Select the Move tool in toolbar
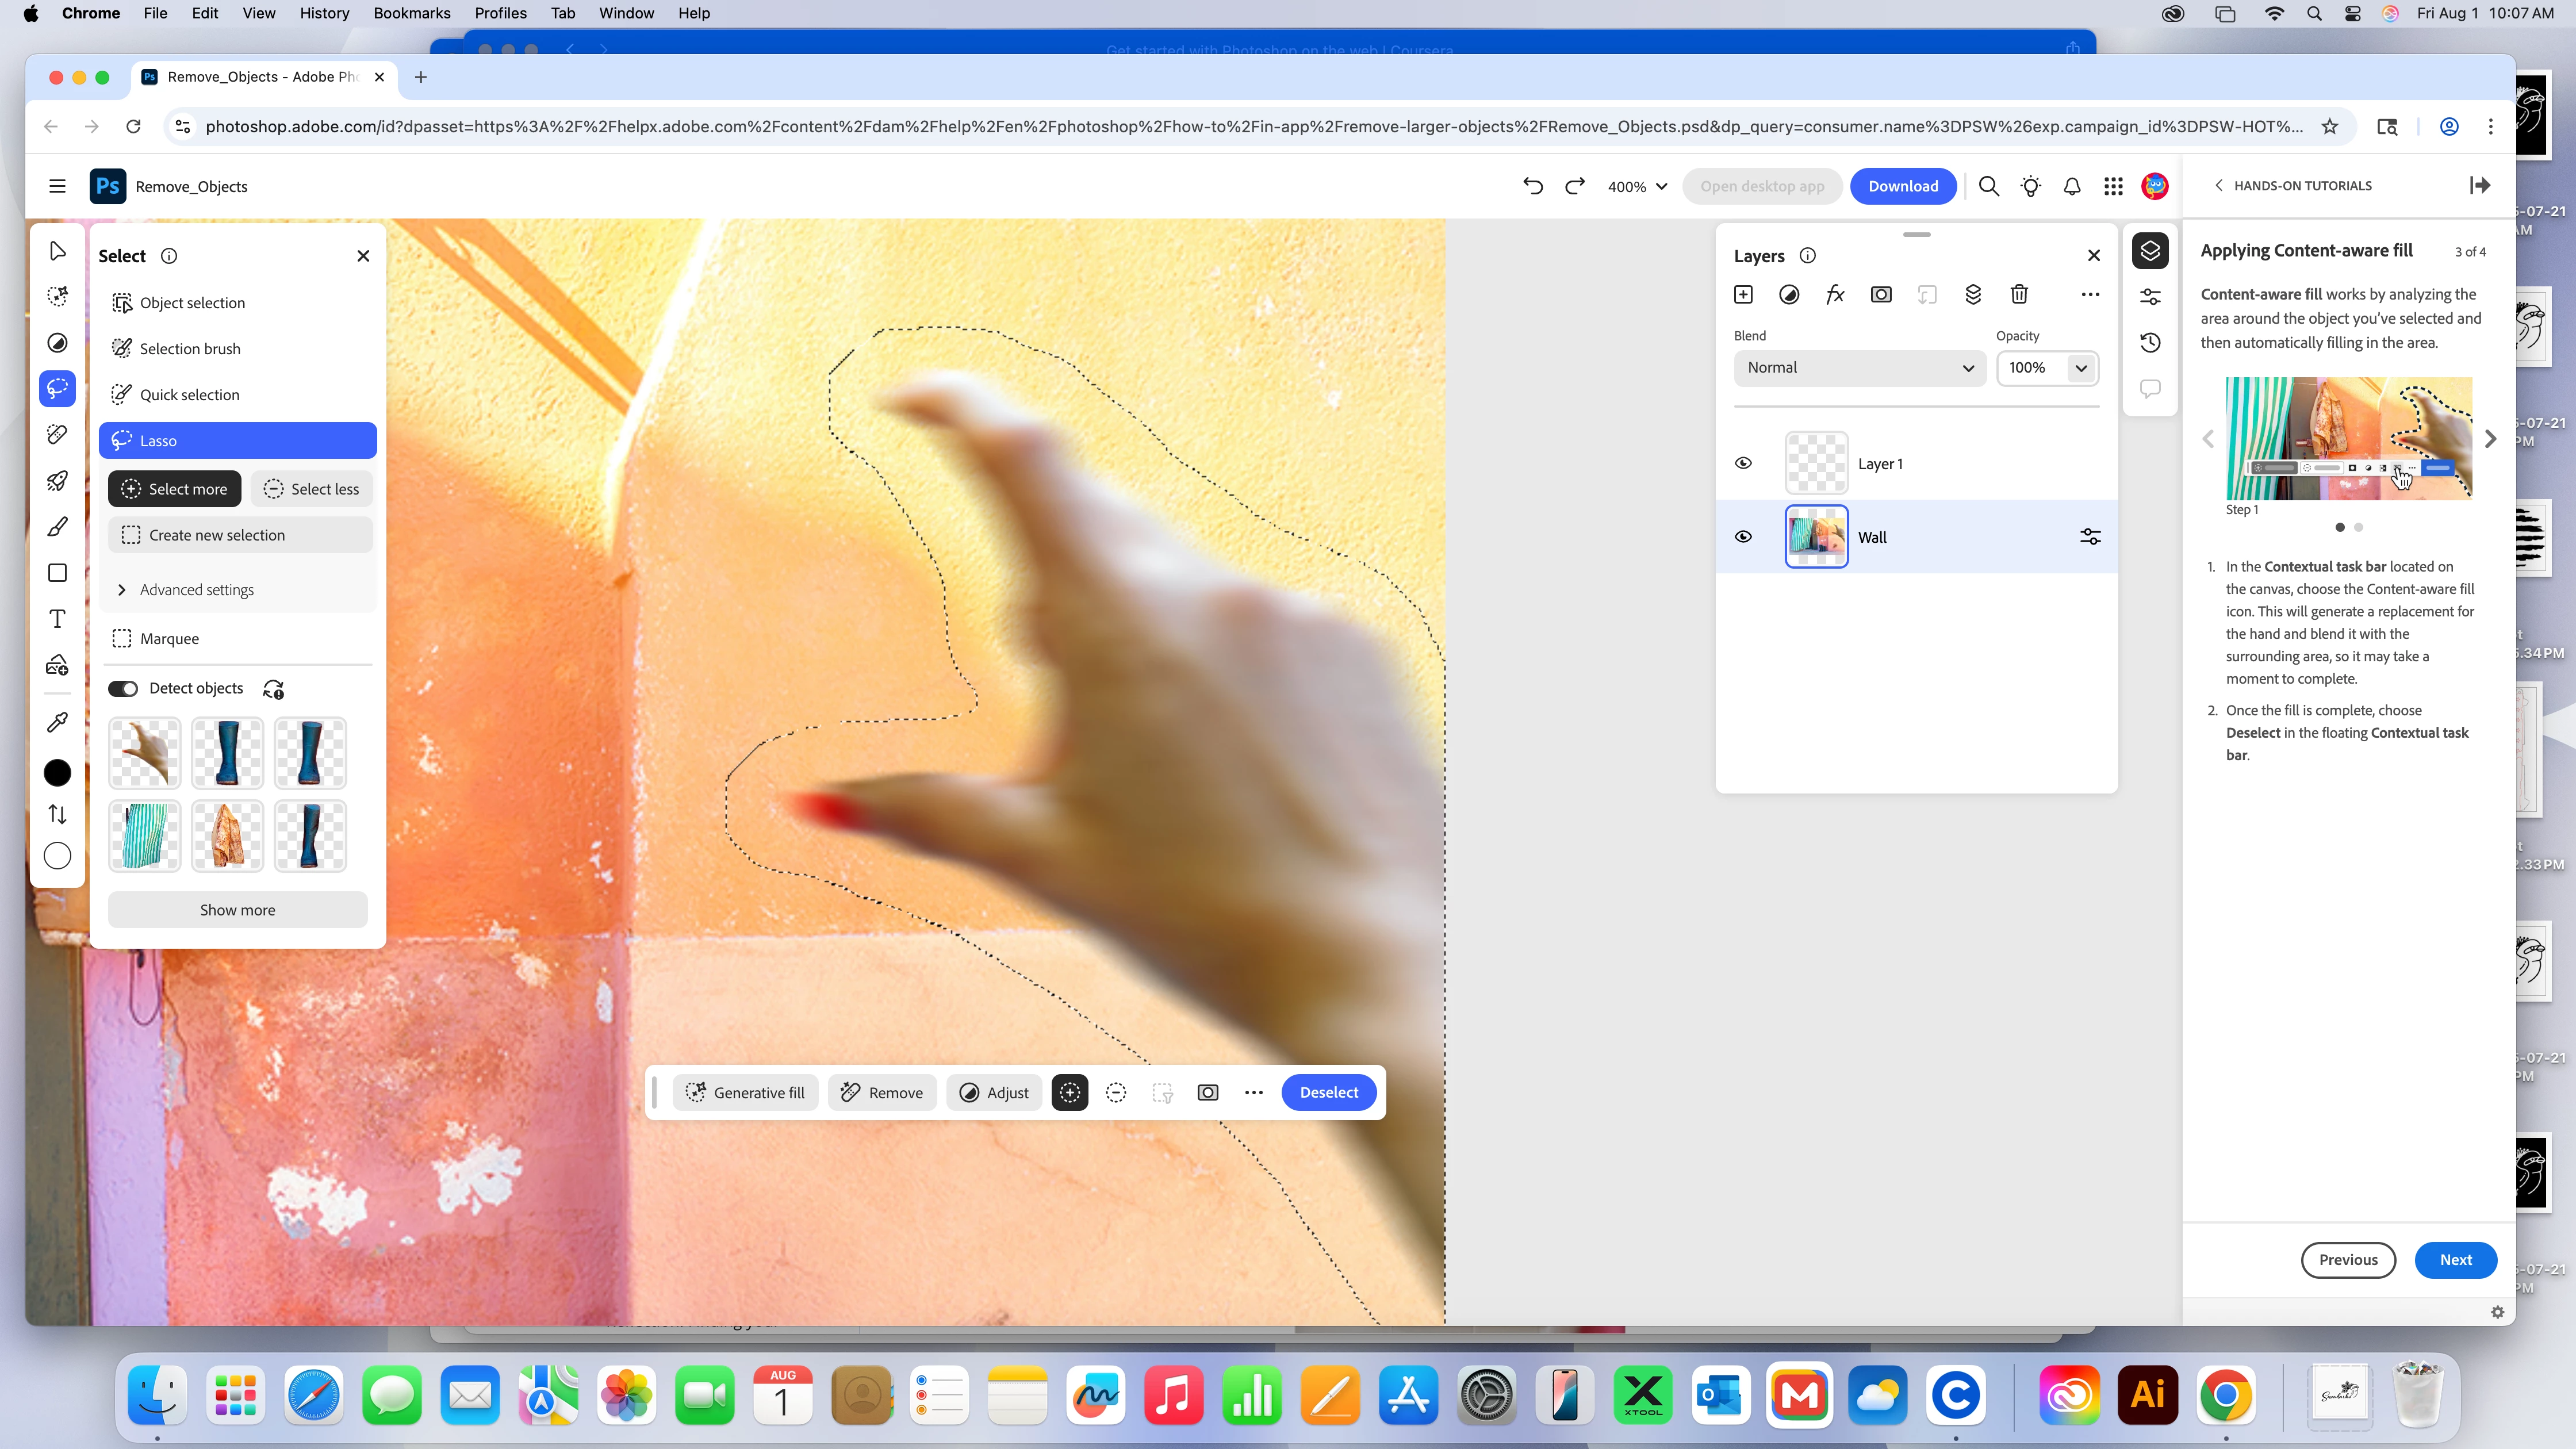 (x=57, y=251)
